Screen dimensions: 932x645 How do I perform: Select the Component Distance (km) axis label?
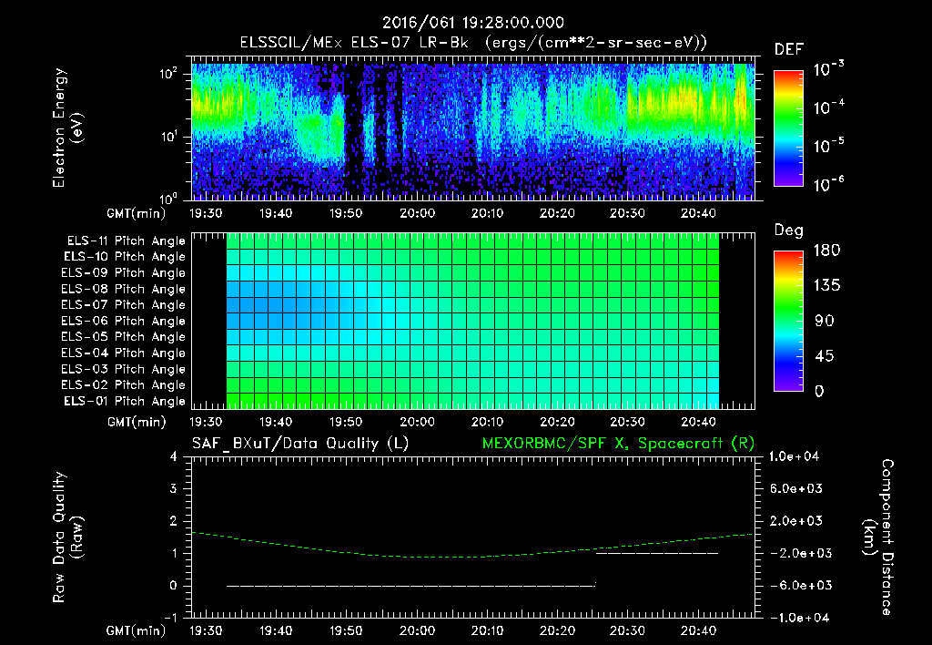tap(878, 537)
